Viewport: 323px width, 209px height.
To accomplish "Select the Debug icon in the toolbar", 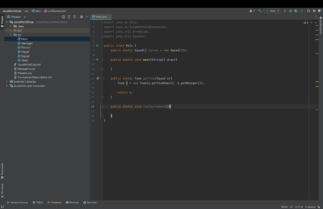I will point(291,10).
